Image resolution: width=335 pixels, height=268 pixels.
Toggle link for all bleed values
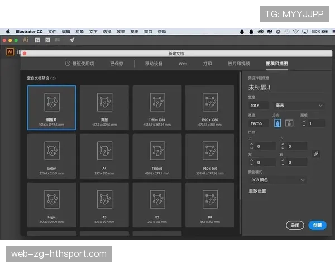click(316, 154)
